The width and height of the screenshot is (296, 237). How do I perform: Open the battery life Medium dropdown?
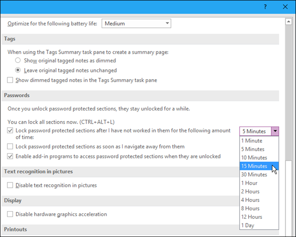coord(137,24)
